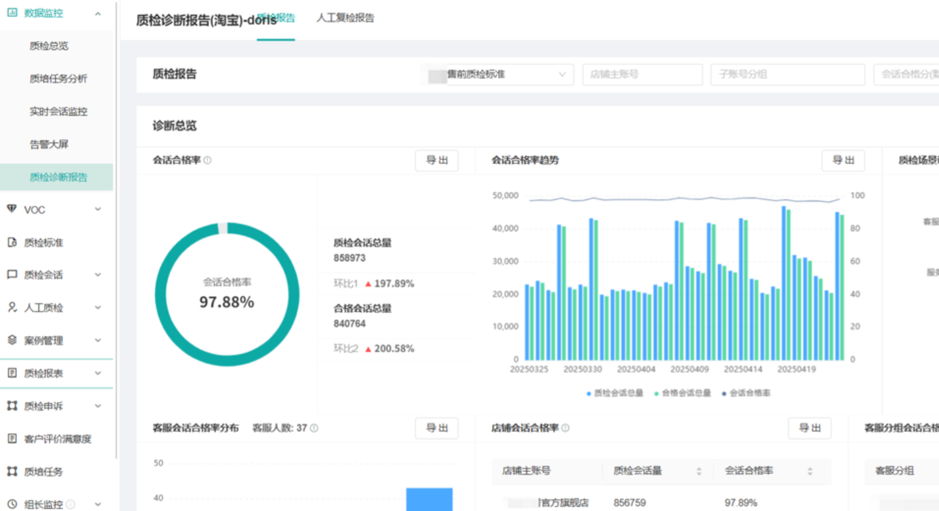Click the 官方旗舰店 row in table
The image size is (939, 511).
coord(661,503)
